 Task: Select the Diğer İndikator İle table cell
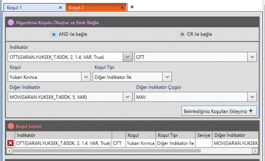175,143
